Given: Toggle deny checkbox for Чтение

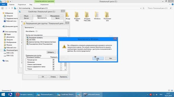Looking at the screenshot, I should [x=61, y=69].
